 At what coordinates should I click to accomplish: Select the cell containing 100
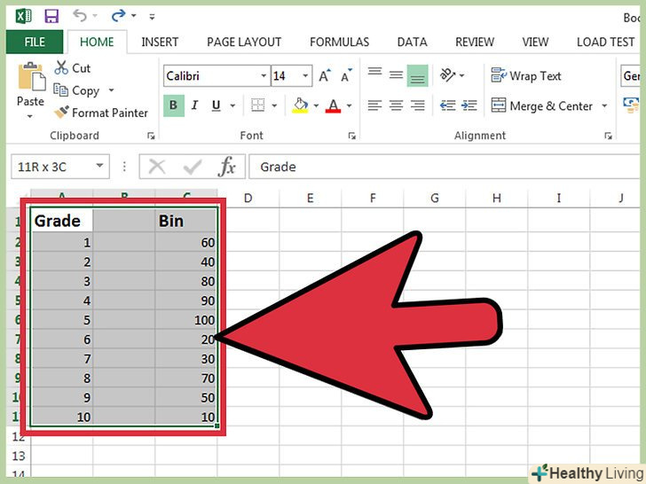pos(186,320)
